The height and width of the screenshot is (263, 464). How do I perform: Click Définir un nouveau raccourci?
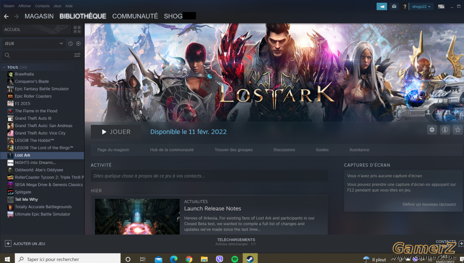[429, 204]
